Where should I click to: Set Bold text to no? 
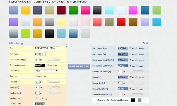pyautogui.click(x=42, y=76)
